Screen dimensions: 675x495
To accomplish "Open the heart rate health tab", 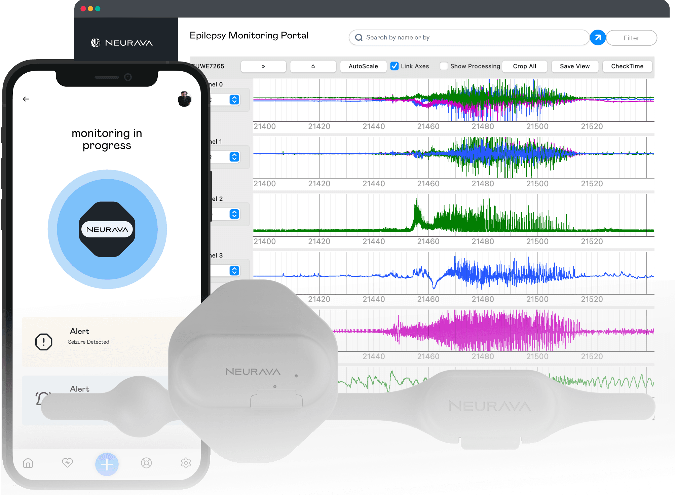I will click(67, 463).
